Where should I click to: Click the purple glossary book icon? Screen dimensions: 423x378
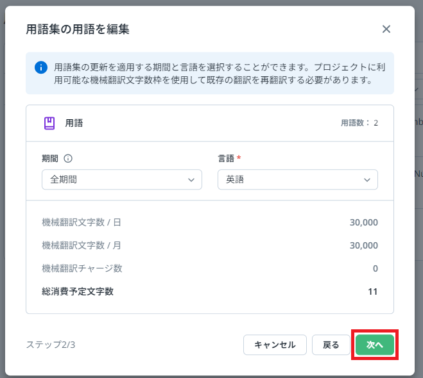(x=49, y=123)
